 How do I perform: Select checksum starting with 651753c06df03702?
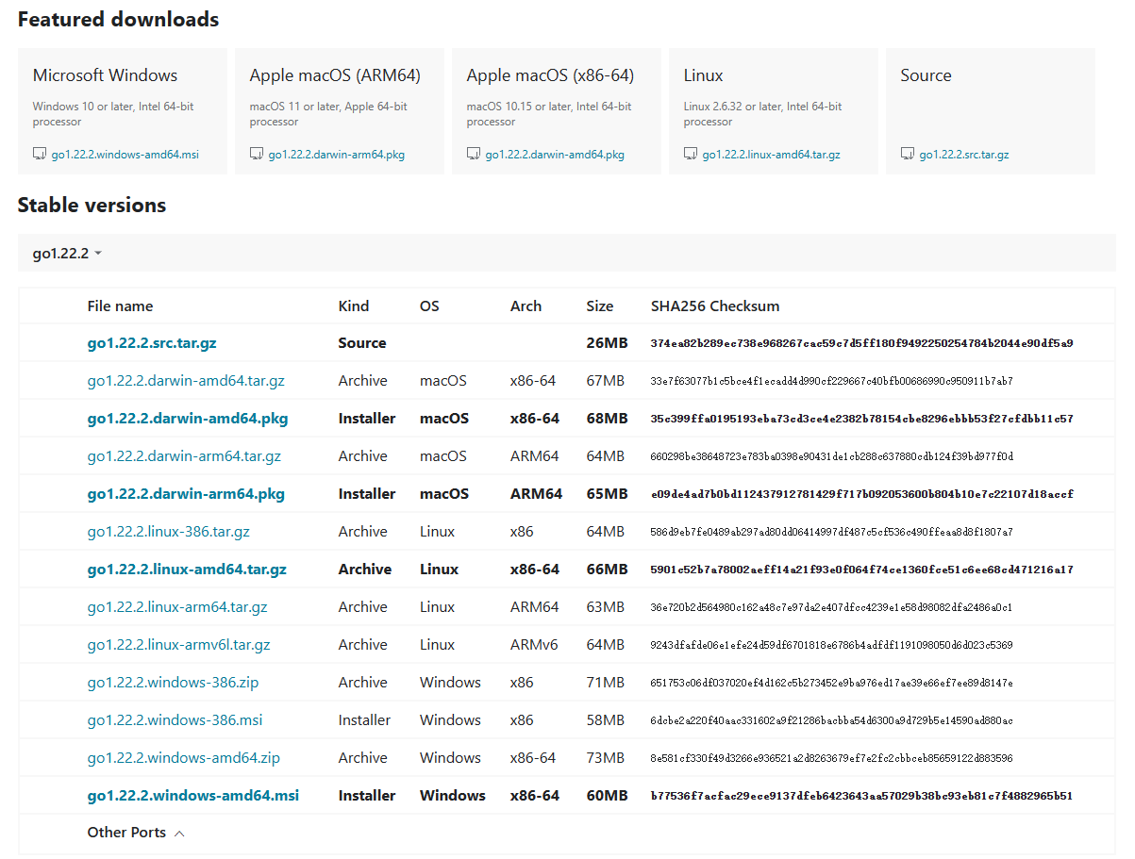coord(831,683)
